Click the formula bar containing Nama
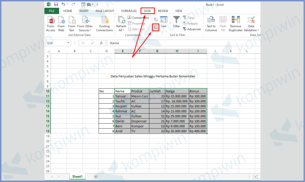This screenshot has height=182, width=305. click(179, 43)
